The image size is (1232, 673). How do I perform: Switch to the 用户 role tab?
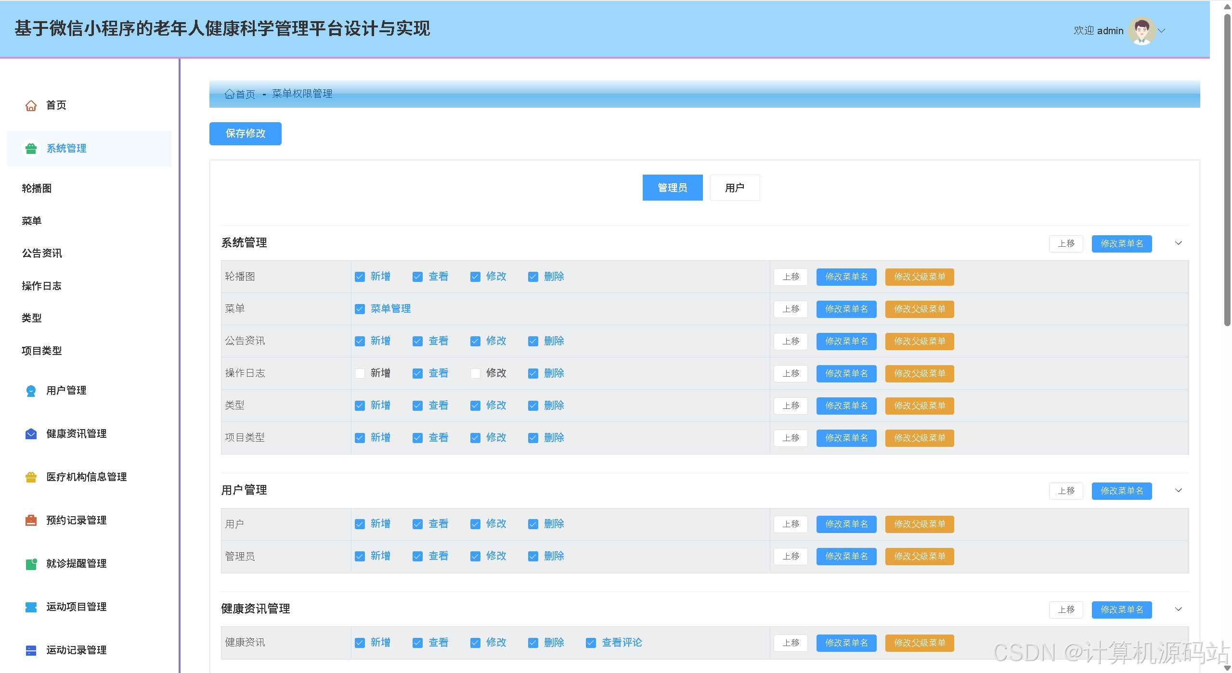(x=735, y=188)
